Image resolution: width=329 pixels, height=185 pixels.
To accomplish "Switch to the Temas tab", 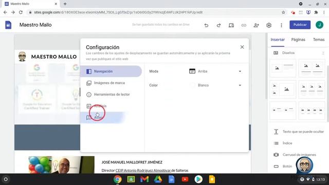I will [319, 40].
